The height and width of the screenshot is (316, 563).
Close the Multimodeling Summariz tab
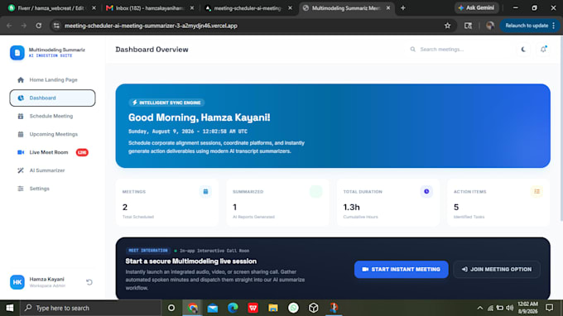(388, 8)
